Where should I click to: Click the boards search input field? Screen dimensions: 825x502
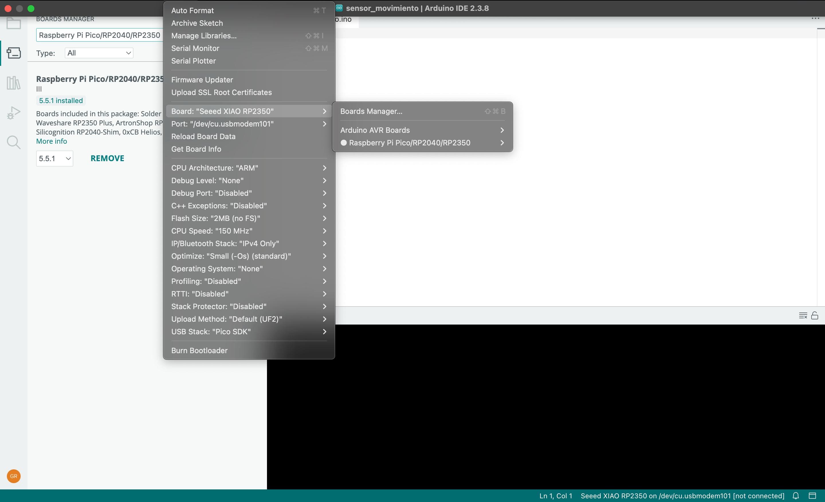99,35
